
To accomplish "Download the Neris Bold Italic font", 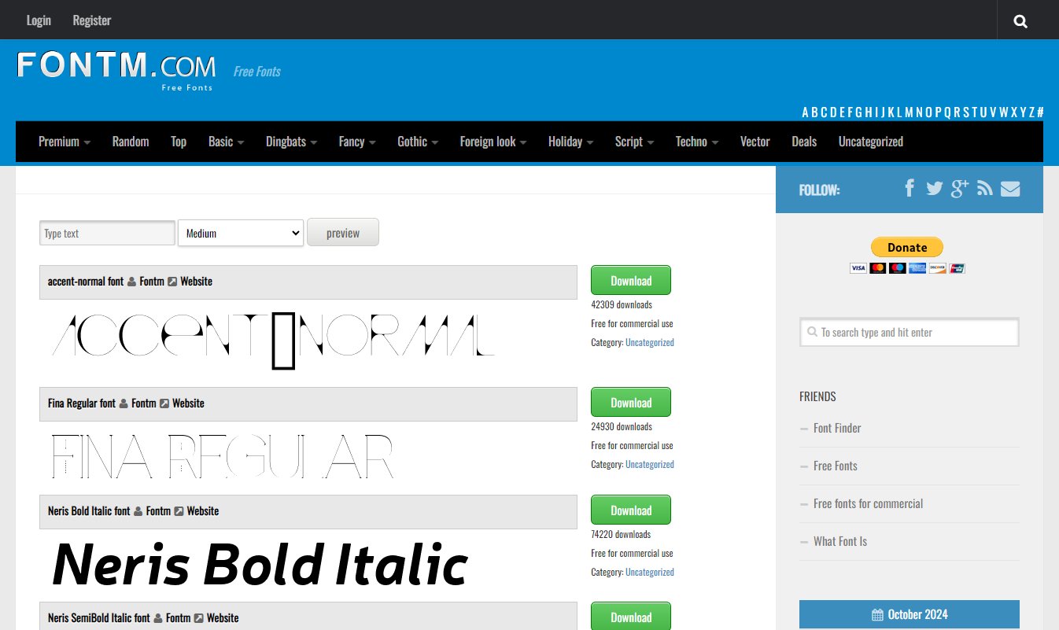I will (630, 510).
